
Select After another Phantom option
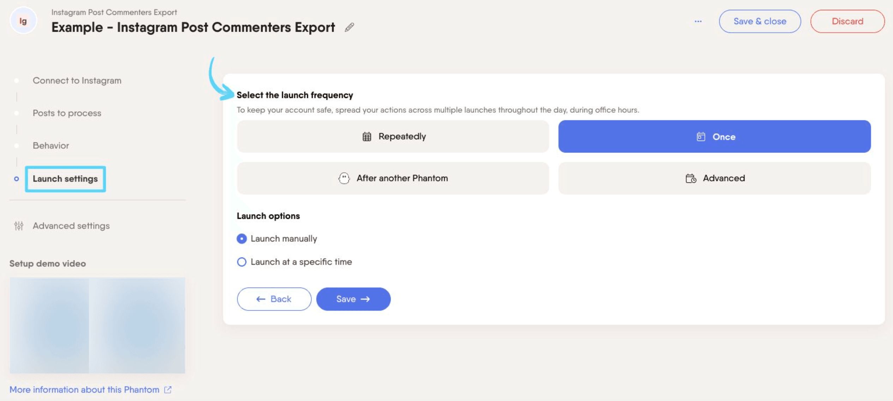pyautogui.click(x=393, y=178)
